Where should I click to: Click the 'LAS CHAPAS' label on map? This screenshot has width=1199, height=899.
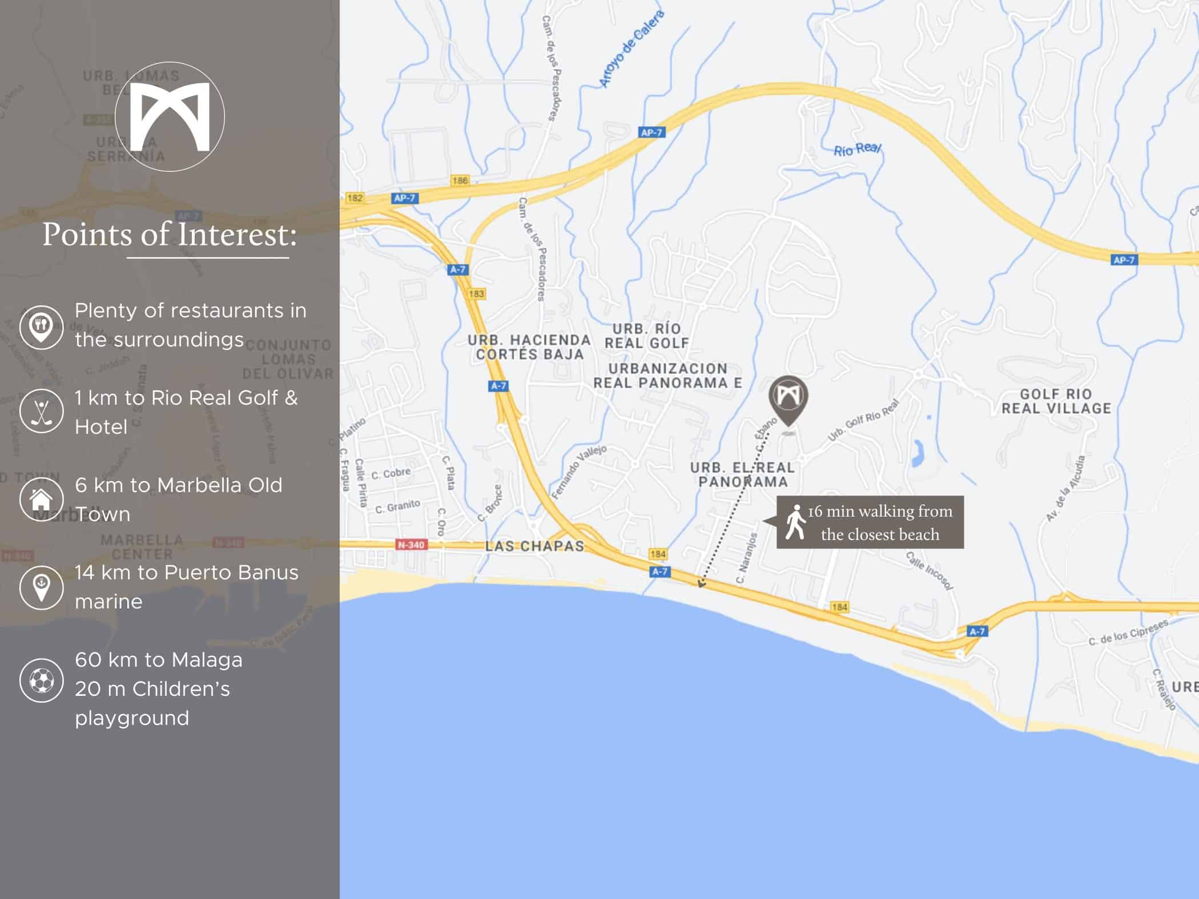534,546
